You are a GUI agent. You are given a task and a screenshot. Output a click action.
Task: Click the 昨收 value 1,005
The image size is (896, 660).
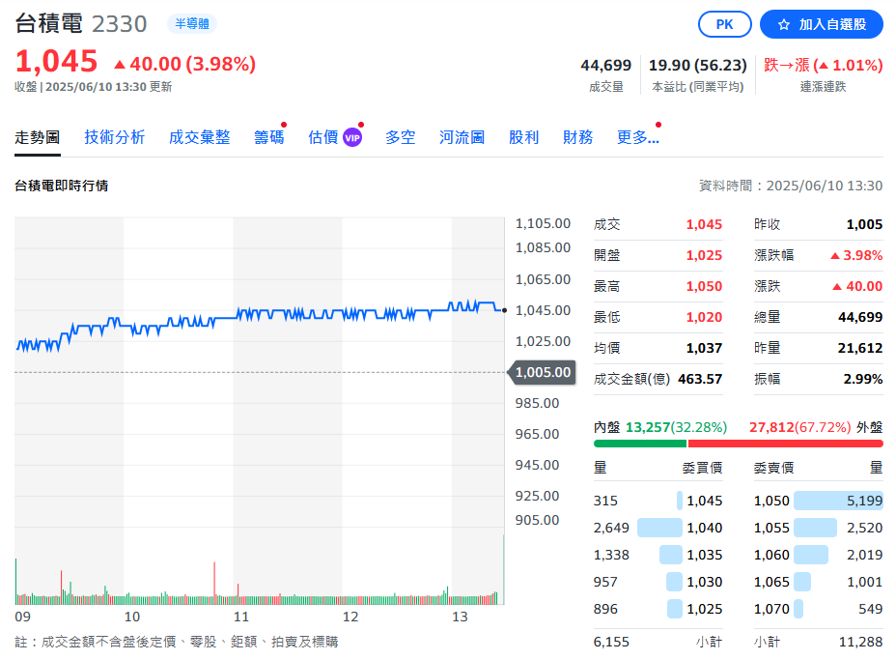click(864, 225)
